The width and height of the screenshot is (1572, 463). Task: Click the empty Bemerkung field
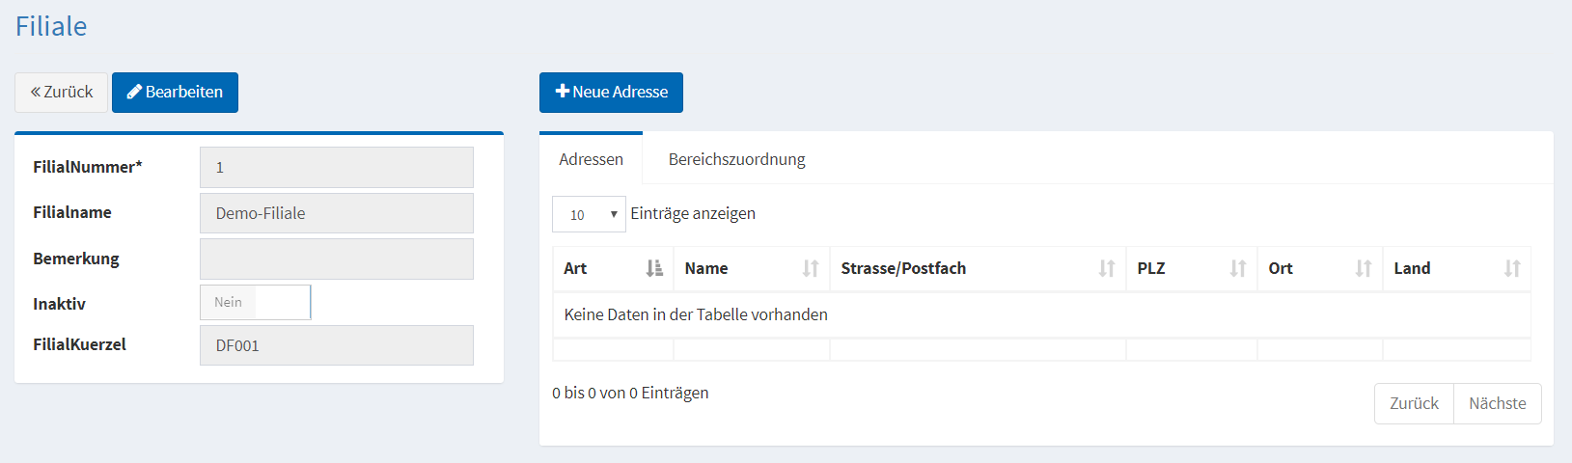tap(336, 259)
